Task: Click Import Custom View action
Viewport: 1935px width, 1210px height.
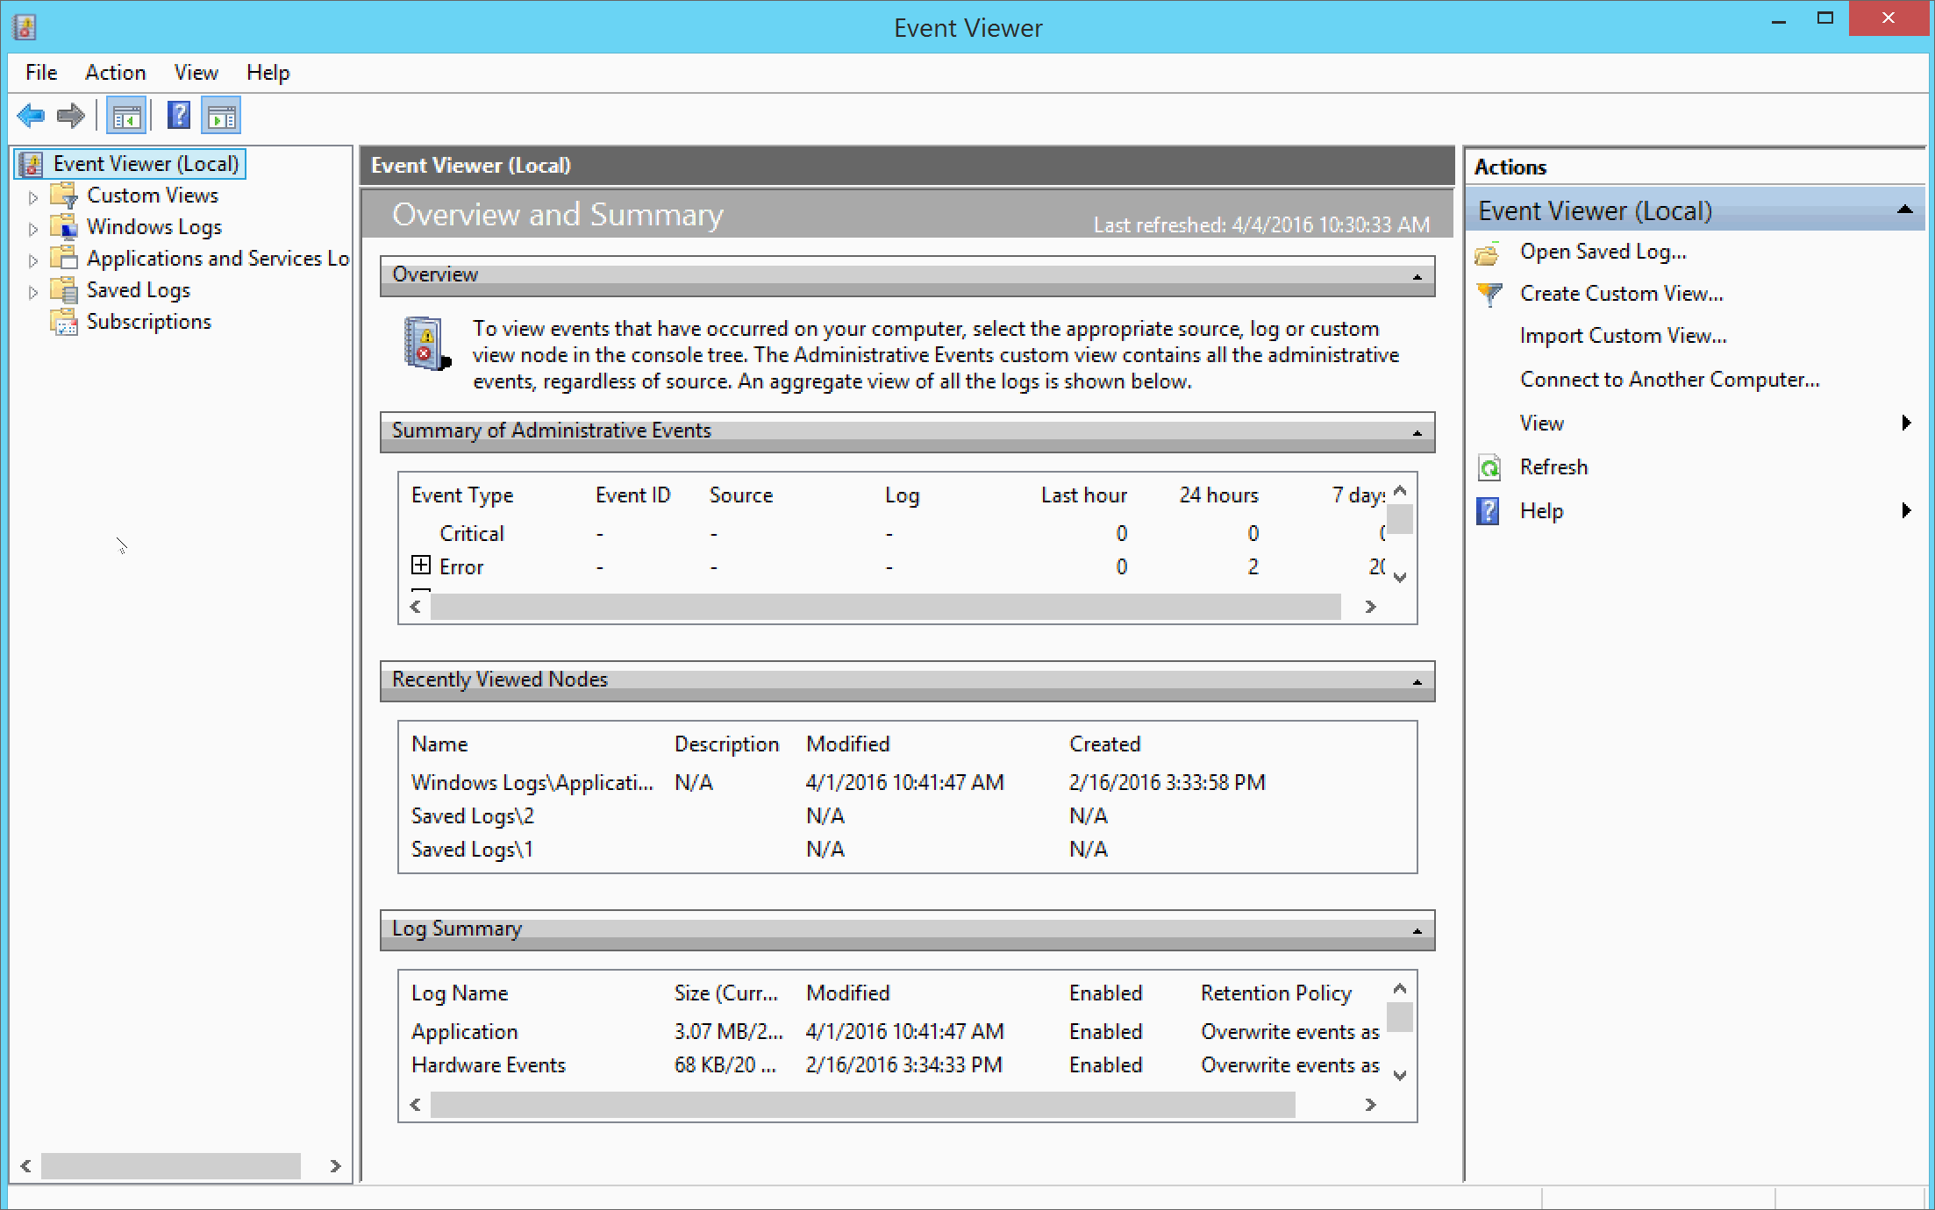Action: [x=1623, y=336]
